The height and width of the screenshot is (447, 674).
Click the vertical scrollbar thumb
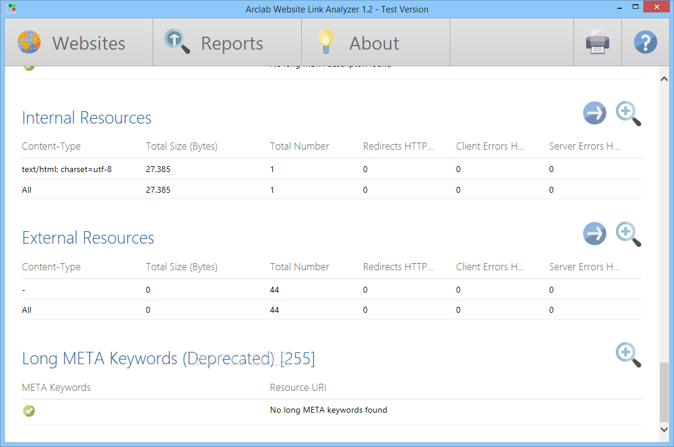665,392
